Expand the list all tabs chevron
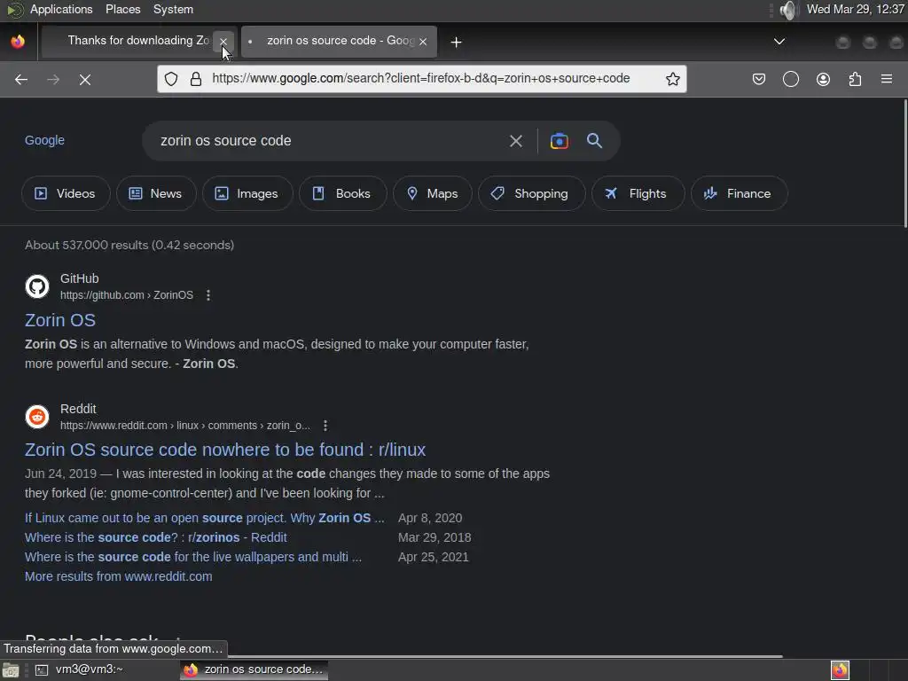The image size is (908, 681). [x=779, y=41]
